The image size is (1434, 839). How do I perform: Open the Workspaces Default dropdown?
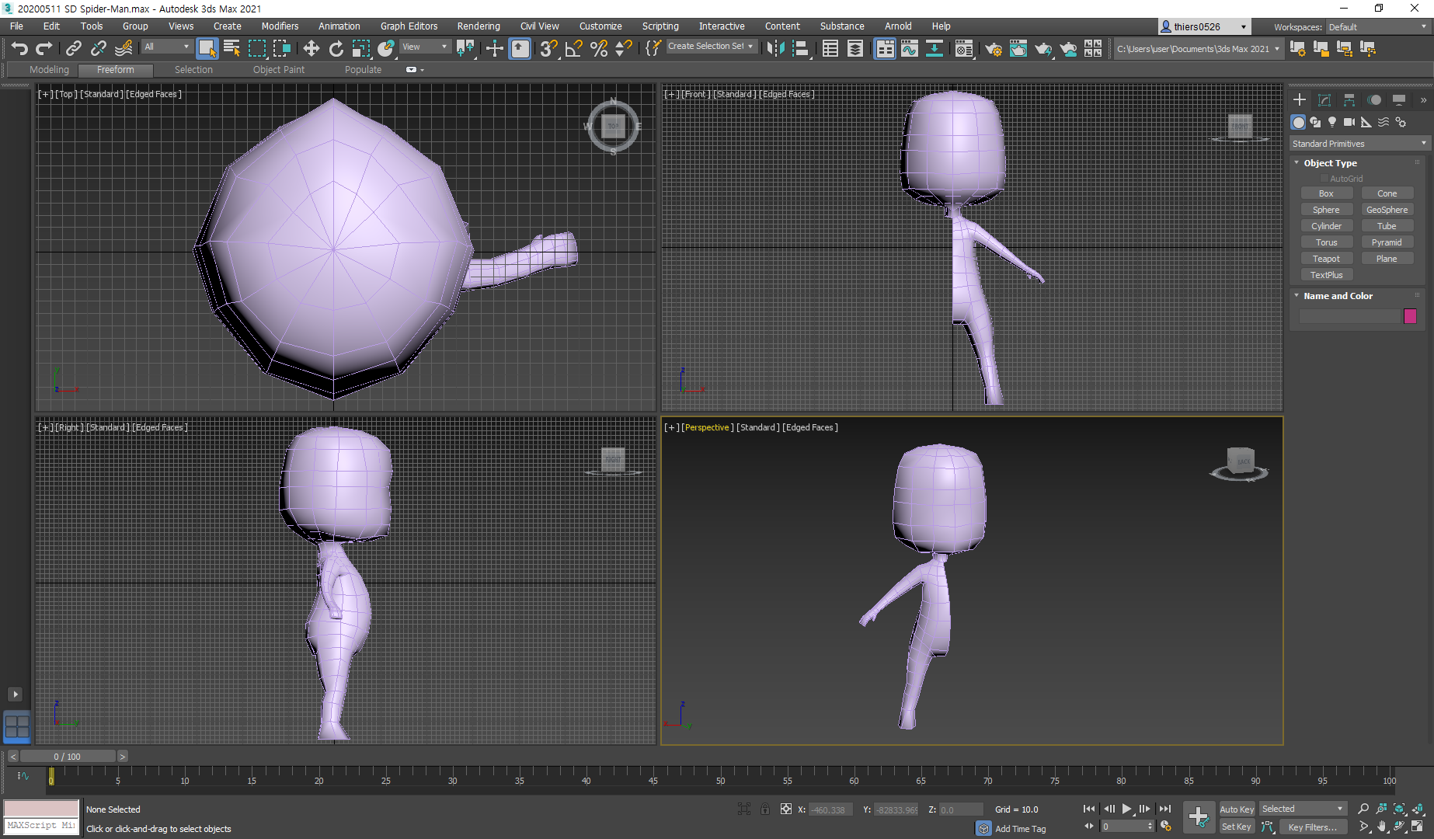coord(1377,27)
